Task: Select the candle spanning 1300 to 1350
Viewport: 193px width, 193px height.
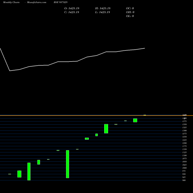Action: point(106,129)
